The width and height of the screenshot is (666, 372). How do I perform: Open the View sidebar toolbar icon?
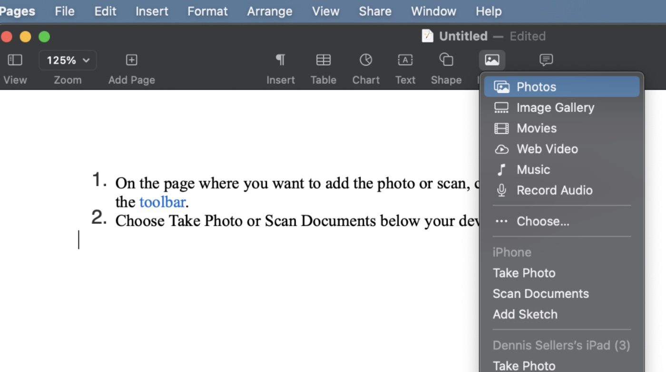pyautogui.click(x=15, y=60)
